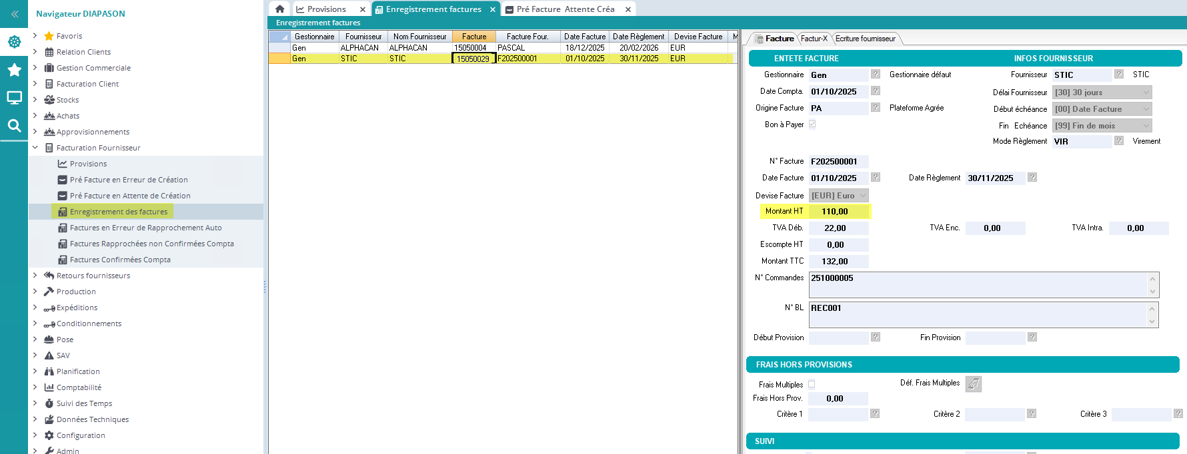Click the star favorites icon in left sidebar
The width and height of the screenshot is (1187, 454).
14,70
